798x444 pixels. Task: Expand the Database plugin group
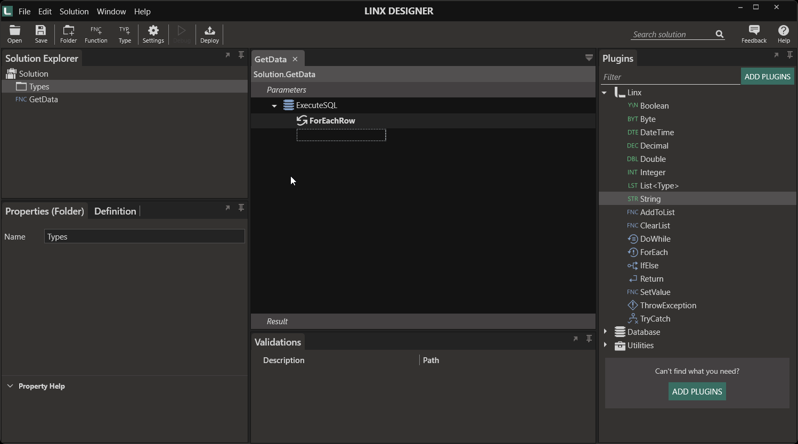[x=605, y=332]
